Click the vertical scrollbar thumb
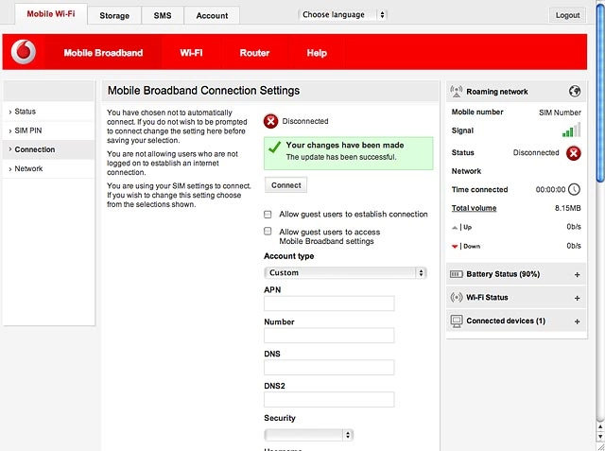This screenshot has height=451, width=605. 600,93
